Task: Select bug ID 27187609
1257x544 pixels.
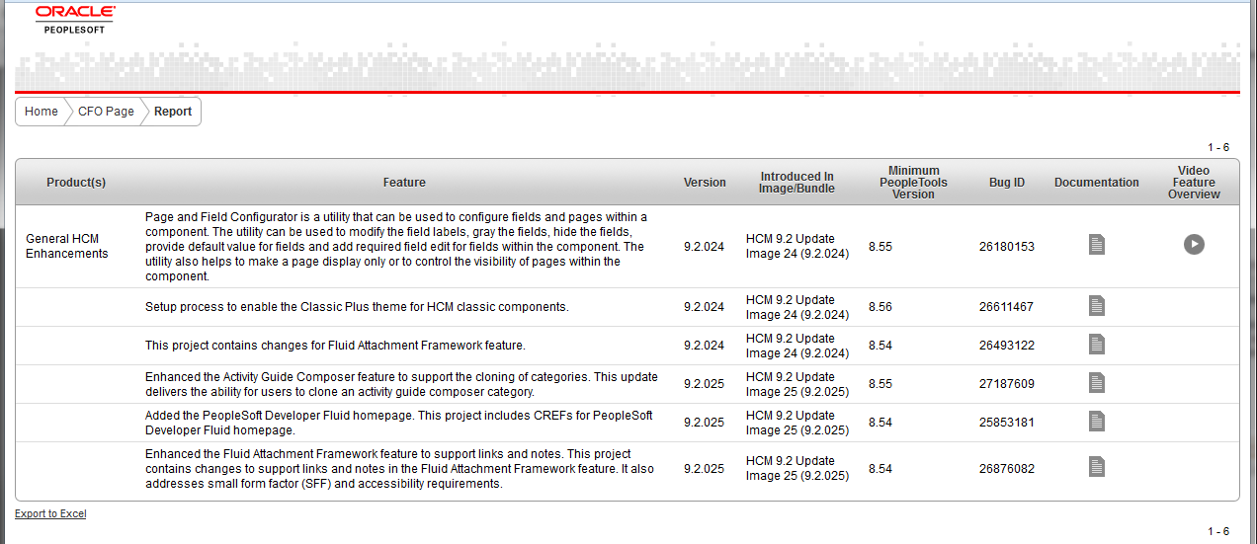Action: tap(1007, 384)
